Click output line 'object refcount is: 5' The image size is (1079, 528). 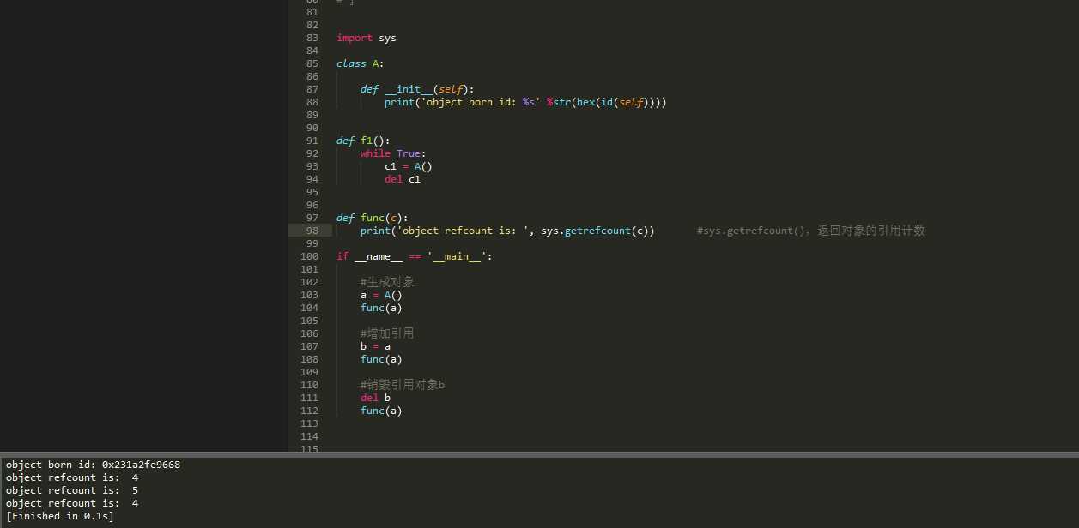click(x=72, y=490)
